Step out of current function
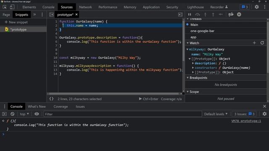 point(213,15)
